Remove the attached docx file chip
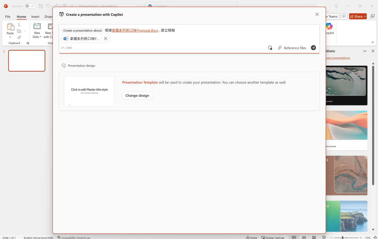Screen dimensions: 378x239 (x=106, y=38)
